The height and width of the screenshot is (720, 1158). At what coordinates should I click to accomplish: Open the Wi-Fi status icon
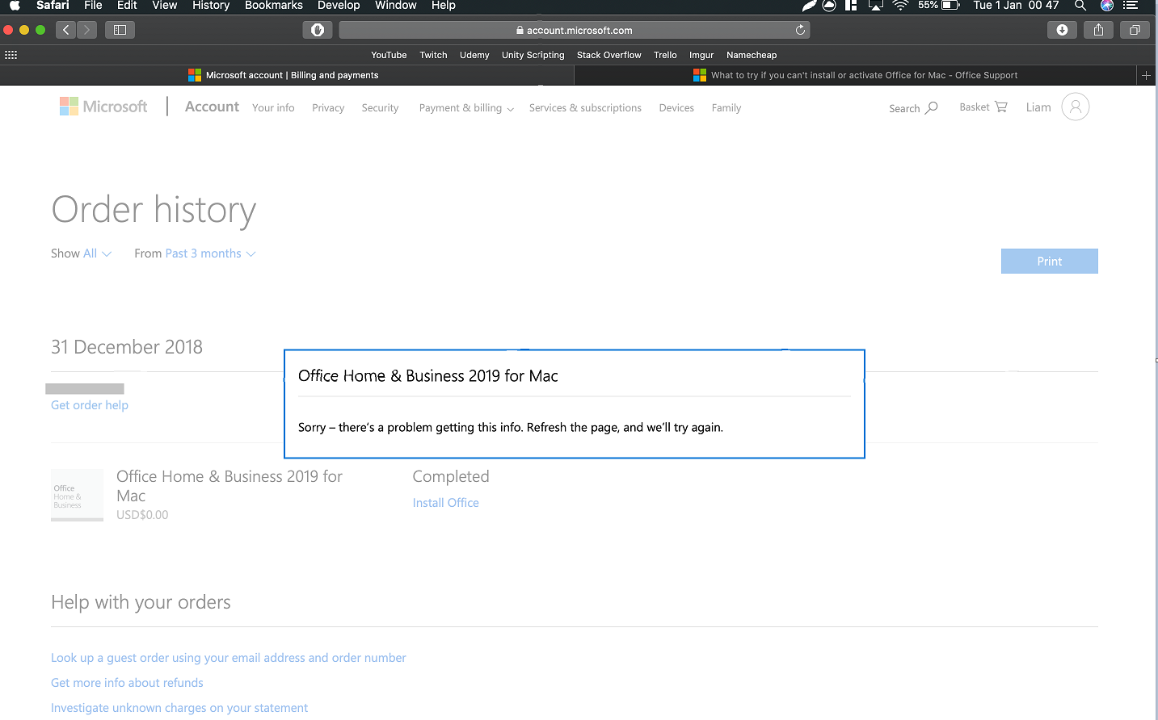[x=900, y=6]
